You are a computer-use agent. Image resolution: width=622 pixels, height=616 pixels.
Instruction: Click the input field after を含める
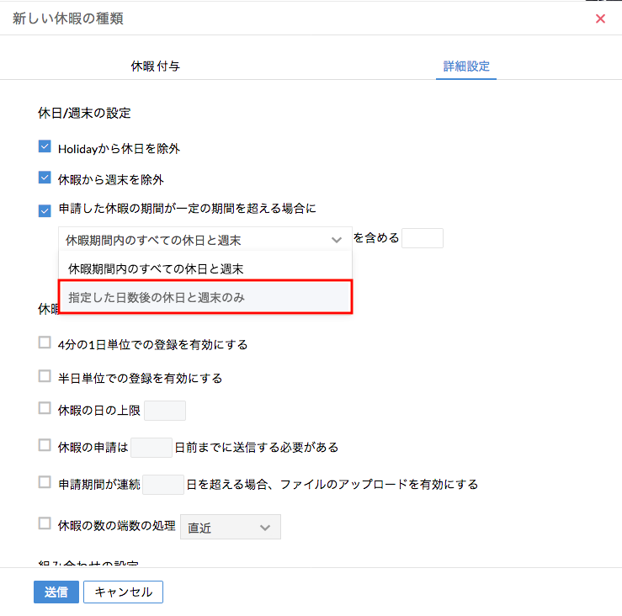pyautogui.click(x=422, y=238)
